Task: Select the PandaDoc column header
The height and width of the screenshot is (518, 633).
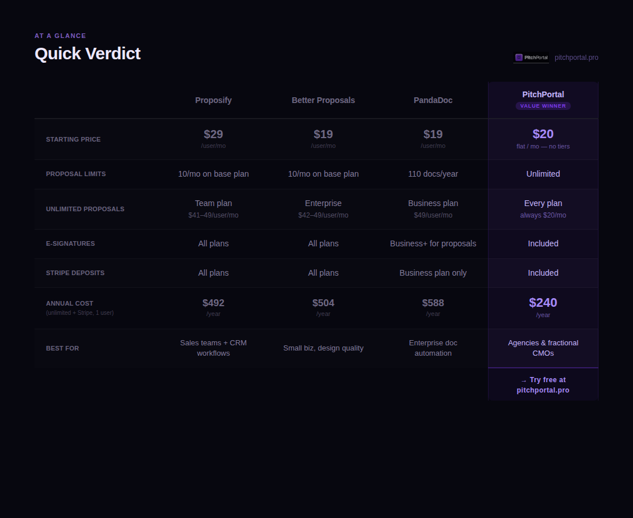Action: (433, 101)
